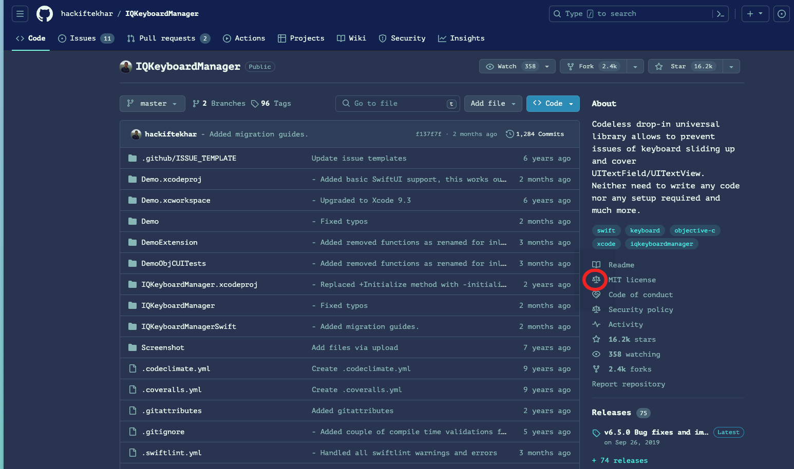This screenshot has height=469, width=794.
Task: Click the hackiftekhar avatar beside repository title
Action: 126,67
